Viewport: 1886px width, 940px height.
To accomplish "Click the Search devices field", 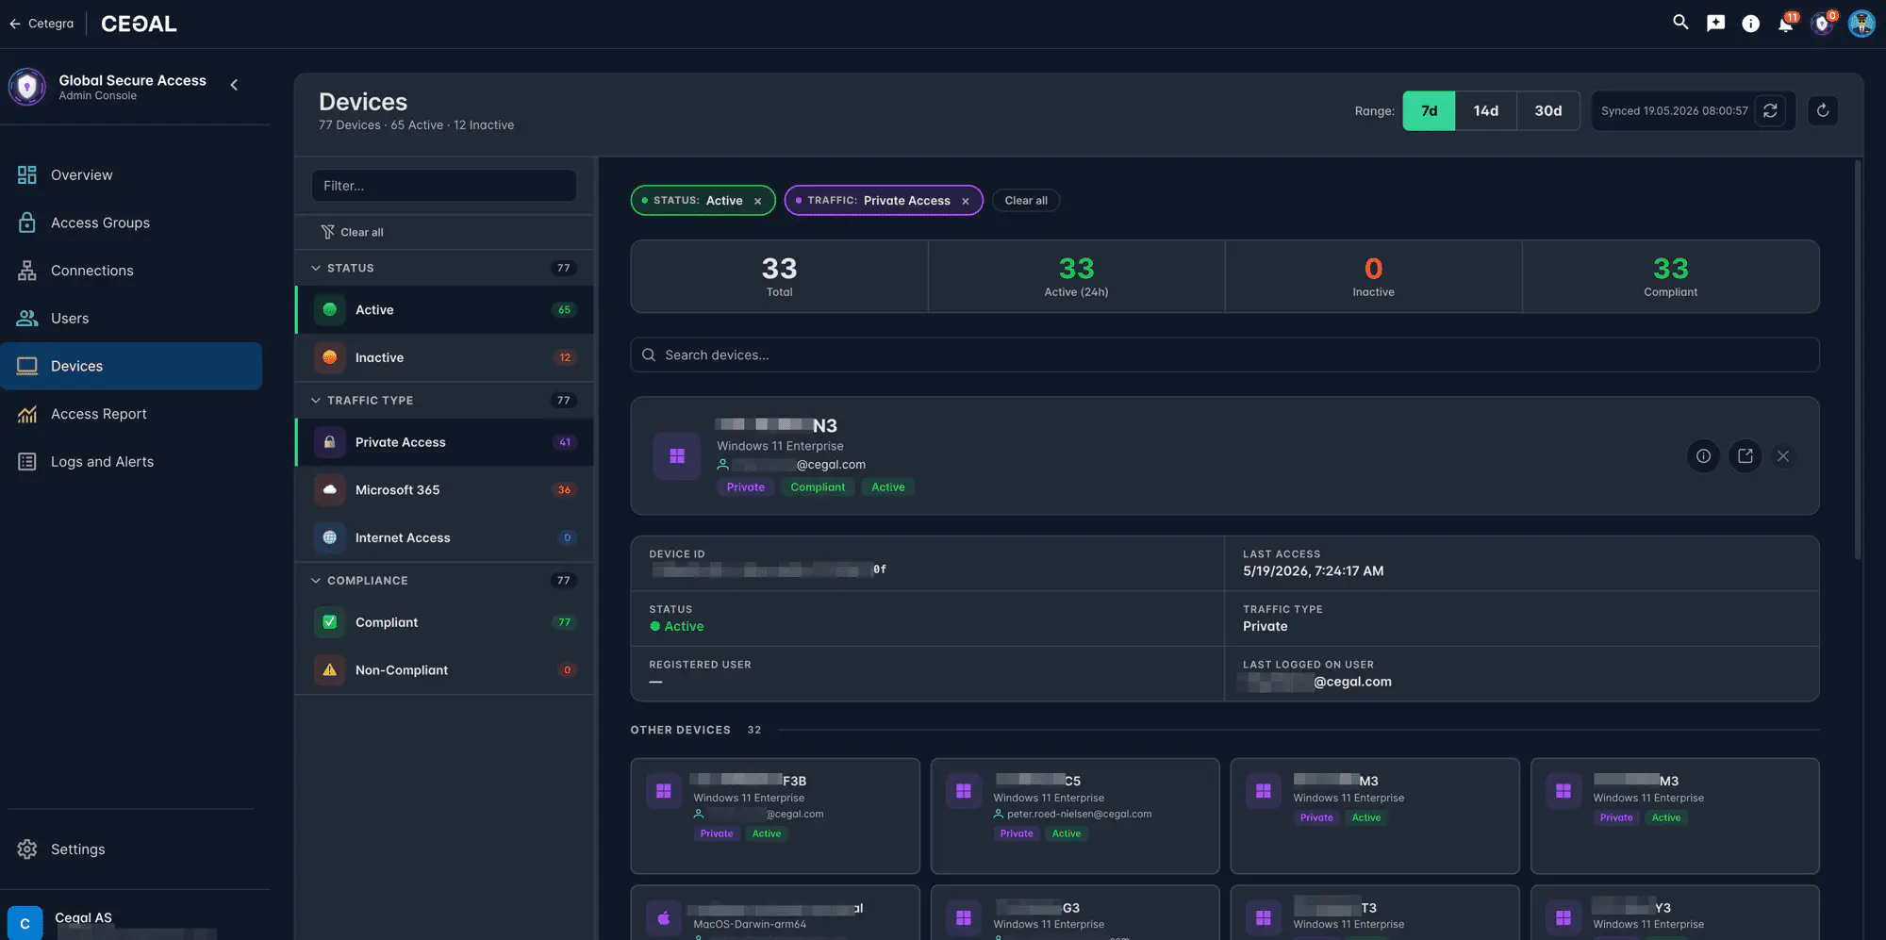I will click(1225, 355).
